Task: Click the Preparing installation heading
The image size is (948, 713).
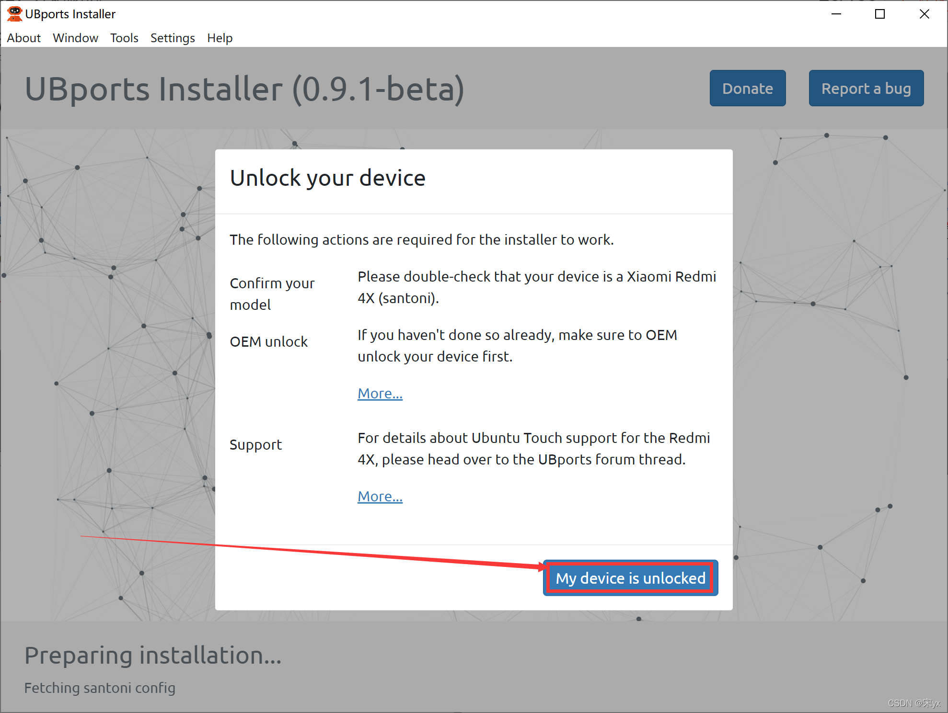Action: point(153,655)
